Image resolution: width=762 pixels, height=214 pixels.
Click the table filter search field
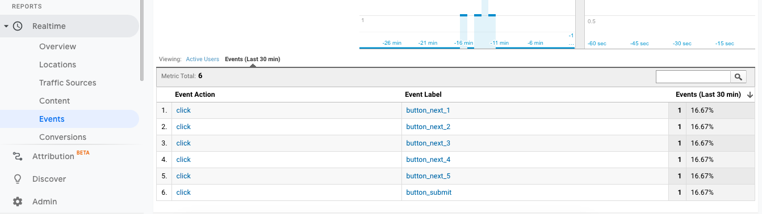[x=693, y=77]
